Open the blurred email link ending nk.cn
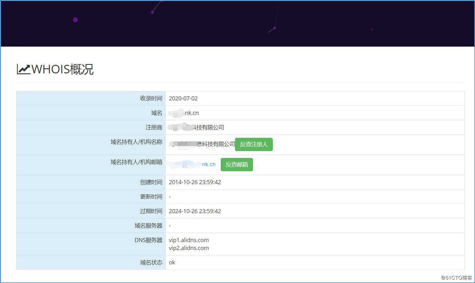This screenshot has height=283, width=475. point(192,164)
